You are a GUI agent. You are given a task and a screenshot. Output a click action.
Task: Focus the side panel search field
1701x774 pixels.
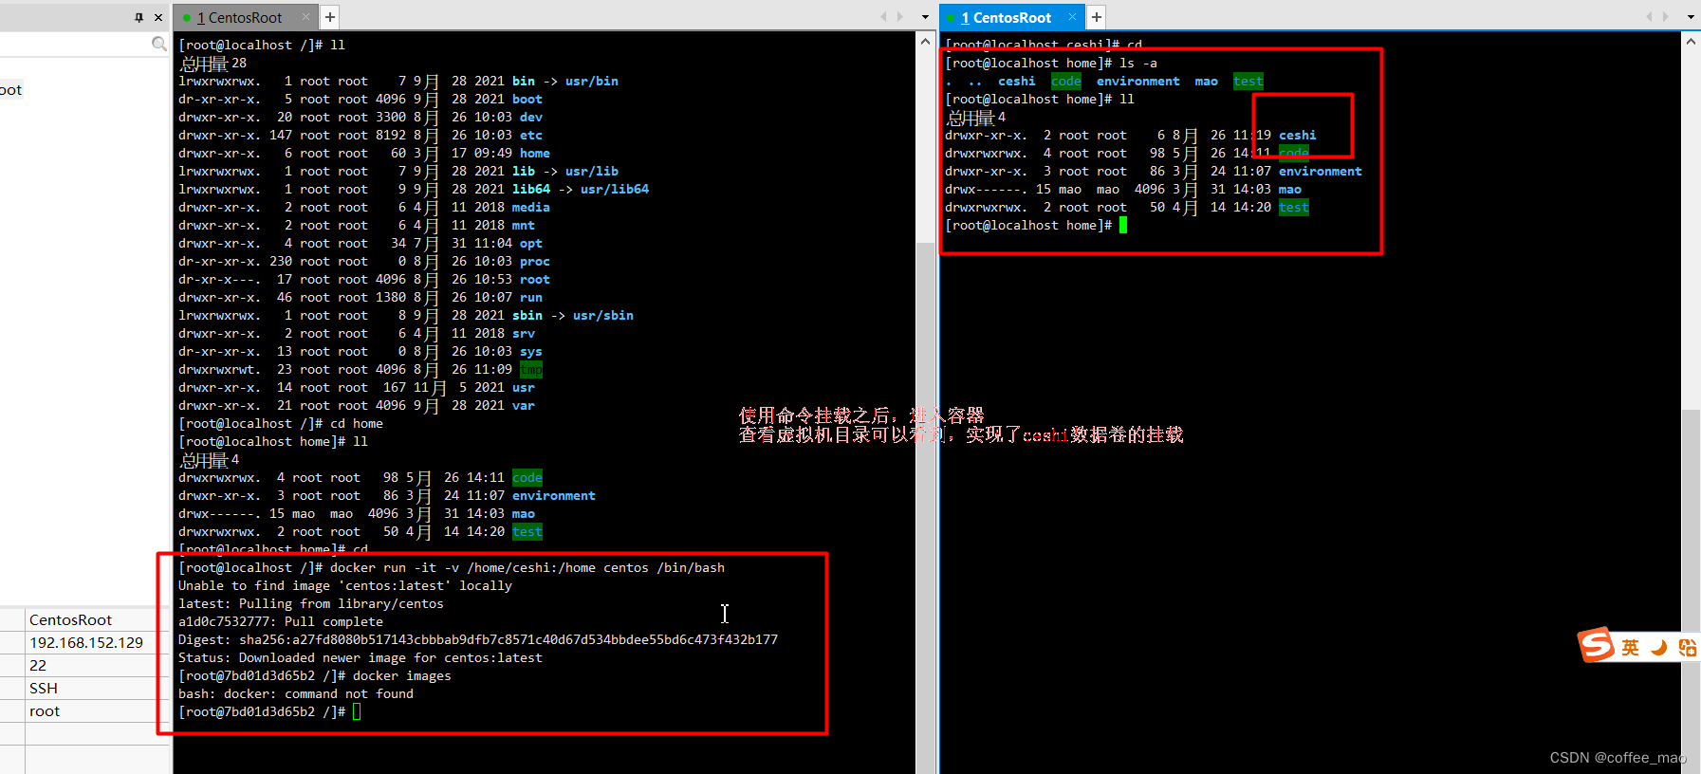point(76,44)
